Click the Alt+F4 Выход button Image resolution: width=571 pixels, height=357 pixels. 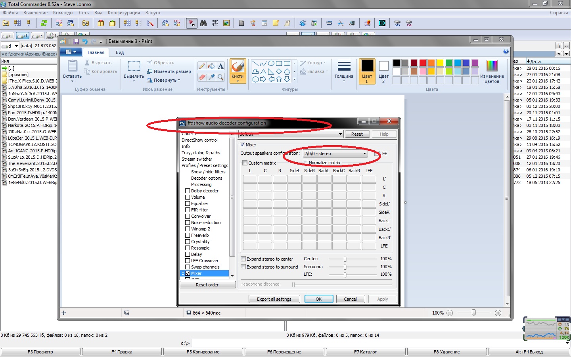pos(529,352)
